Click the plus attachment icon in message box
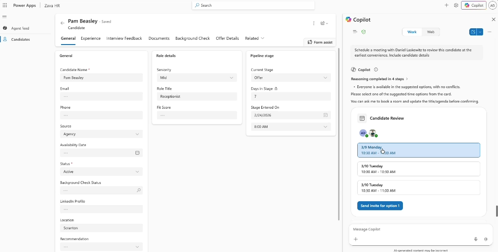Viewport: 498px width, 252px height. pos(356,239)
